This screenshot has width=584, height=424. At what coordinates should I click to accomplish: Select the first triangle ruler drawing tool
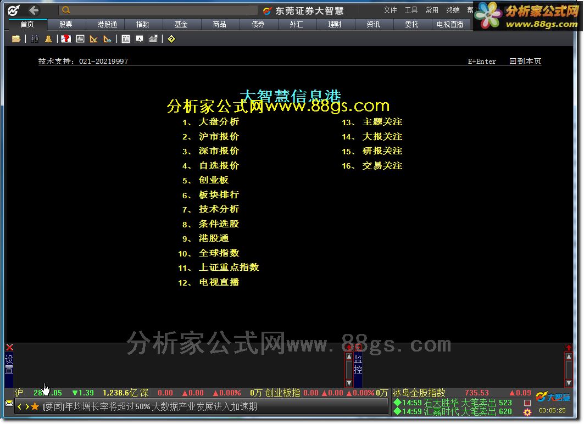point(93,38)
